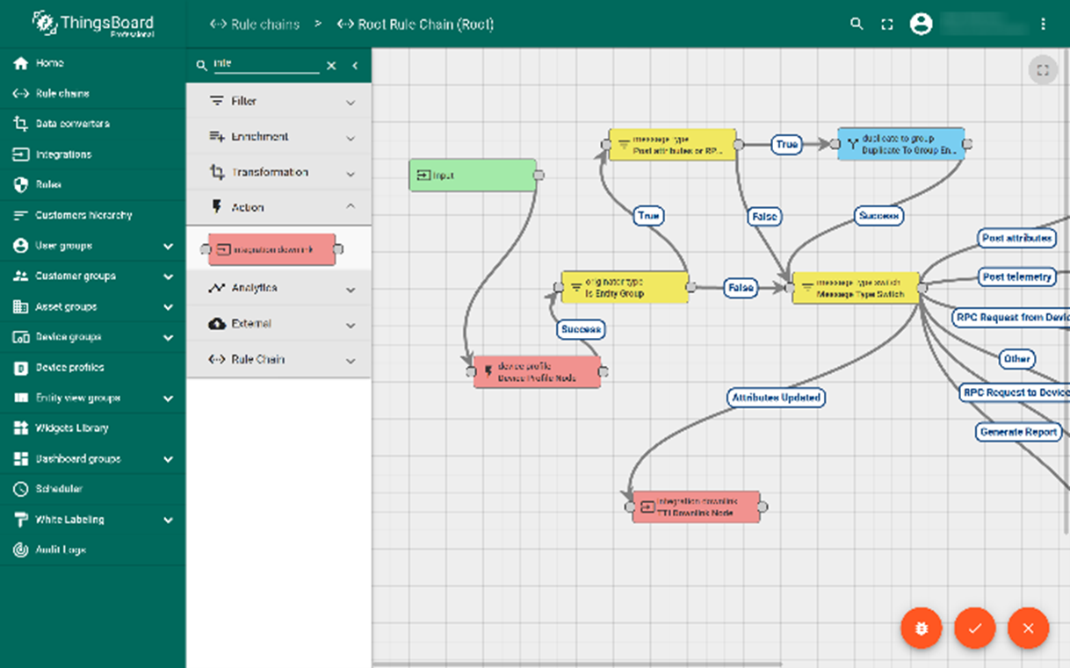Screen dimensions: 1070x668
Task: Expand Customer groups in the sidebar
Action: [x=92, y=277]
